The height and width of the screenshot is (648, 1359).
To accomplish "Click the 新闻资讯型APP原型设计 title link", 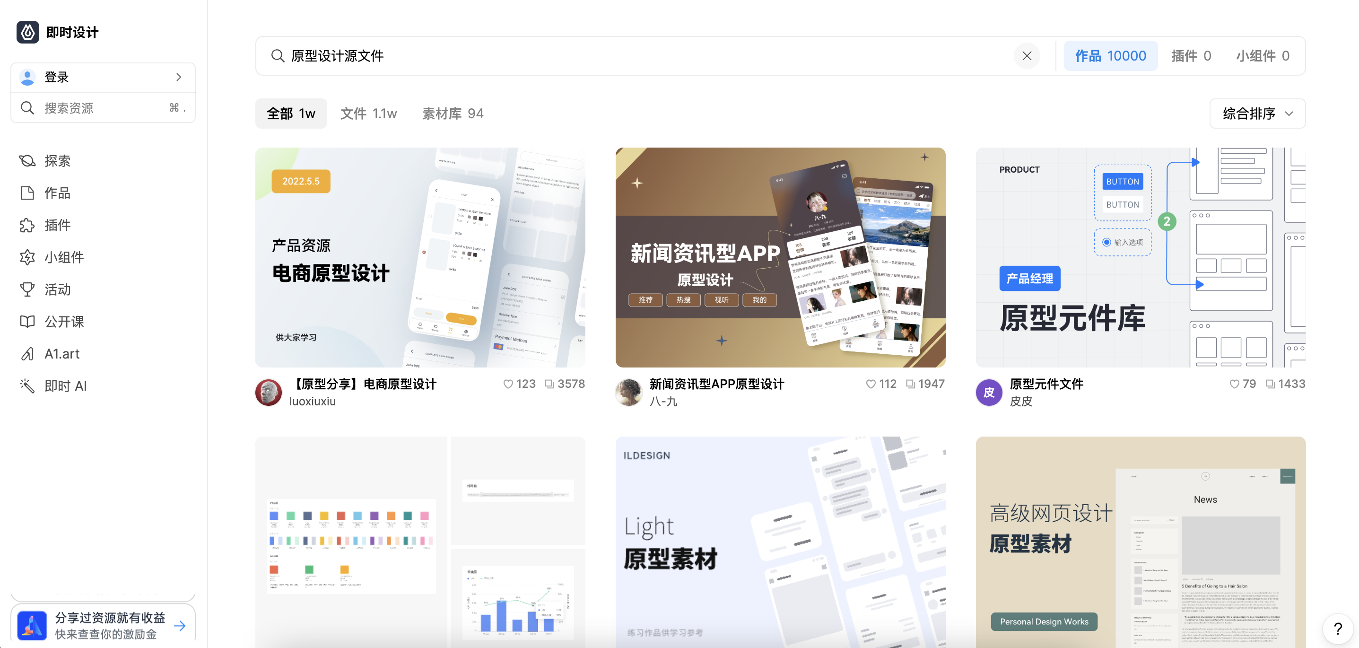I will tap(717, 384).
